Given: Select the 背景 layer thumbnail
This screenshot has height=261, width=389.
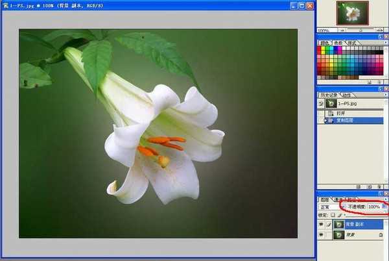Looking at the screenshot, I should pos(338,234).
